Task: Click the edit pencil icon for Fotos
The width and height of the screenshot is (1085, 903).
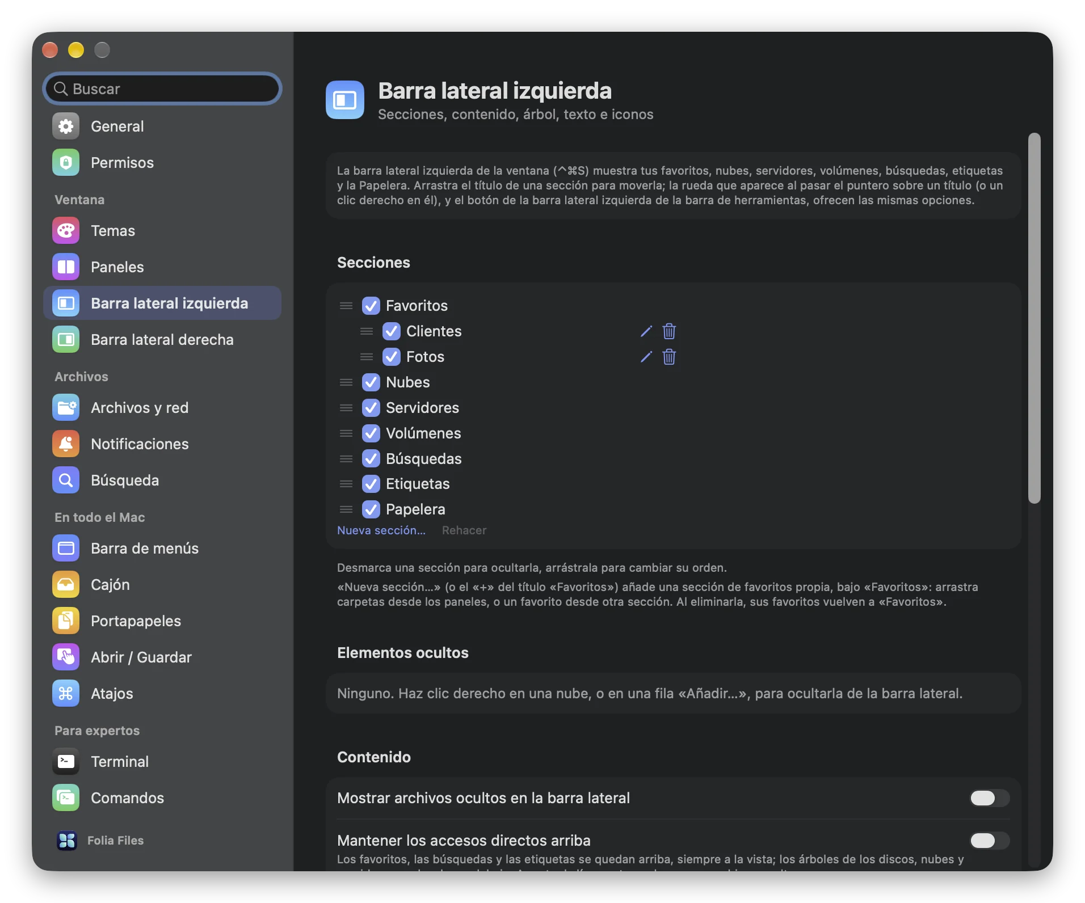Action: [646, 357]
